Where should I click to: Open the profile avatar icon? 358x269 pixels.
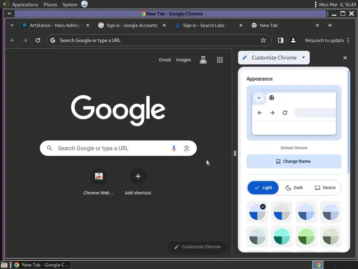click(x=293, y=41)
